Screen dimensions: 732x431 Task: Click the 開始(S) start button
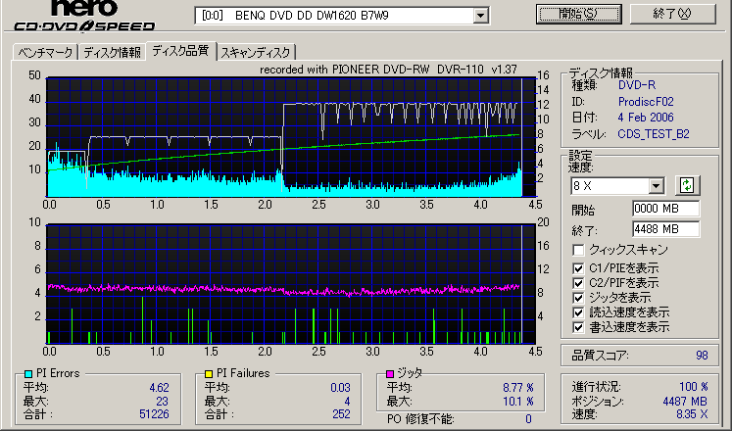coord(578,14)
